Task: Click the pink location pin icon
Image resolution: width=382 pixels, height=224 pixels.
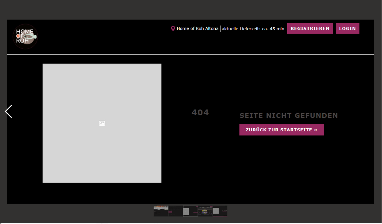Action: [173, 28]
